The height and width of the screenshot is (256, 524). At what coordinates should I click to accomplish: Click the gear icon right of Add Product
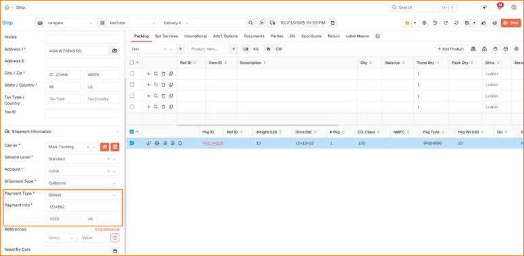(x=517, y=49)
